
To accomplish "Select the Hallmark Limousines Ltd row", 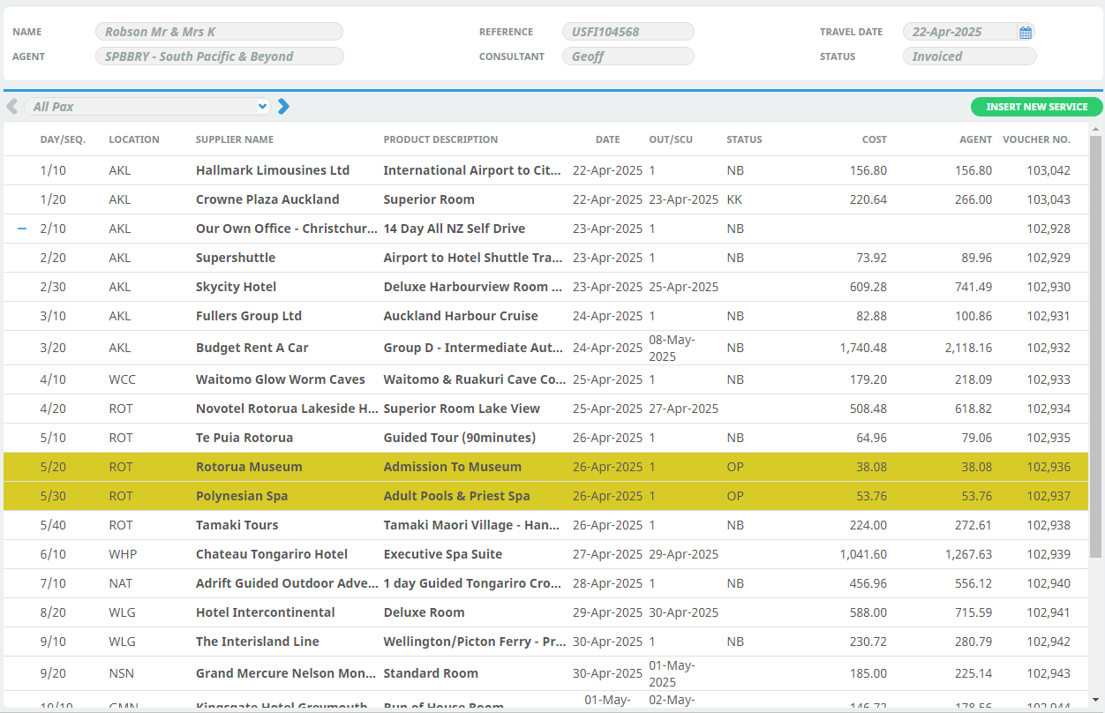I will [x=272, y=170].
